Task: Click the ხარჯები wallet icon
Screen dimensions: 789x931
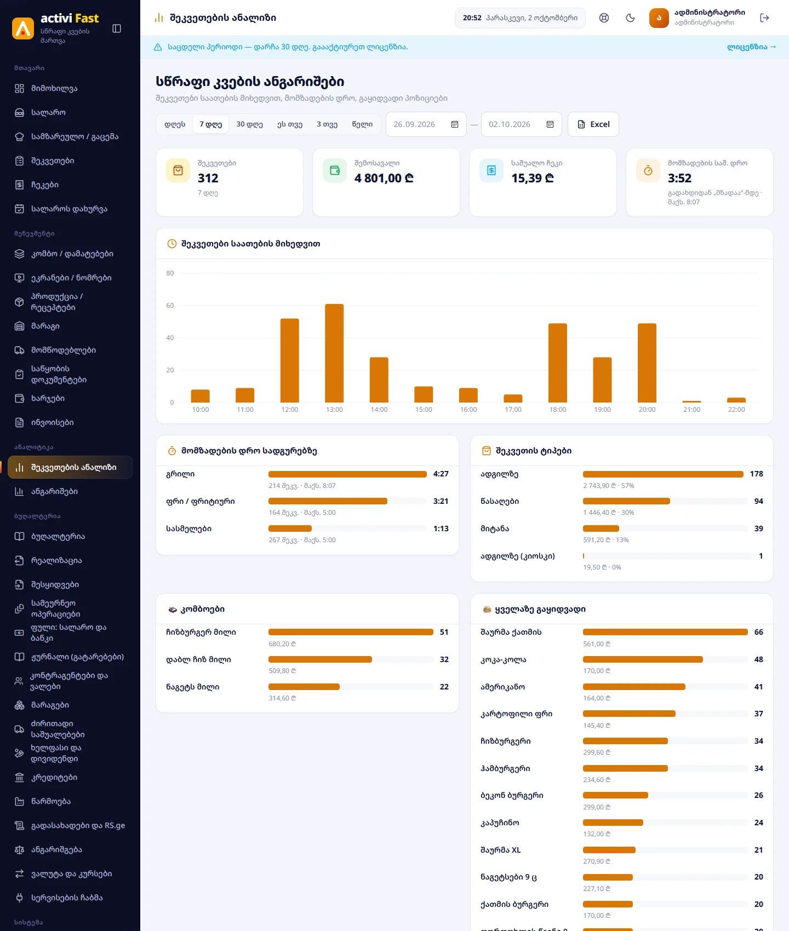Action: pyautogui.click(x=19, y=399)
